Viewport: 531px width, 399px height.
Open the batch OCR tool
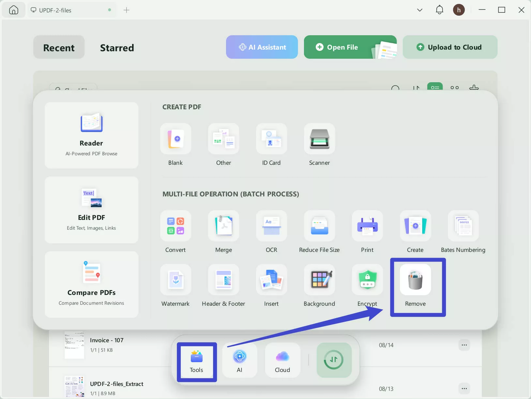point(271,226)
